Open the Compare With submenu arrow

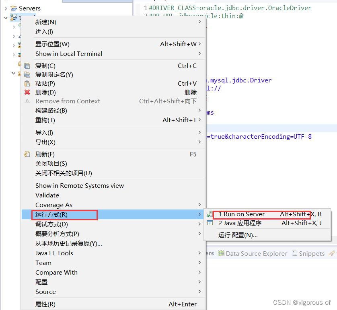199,272
